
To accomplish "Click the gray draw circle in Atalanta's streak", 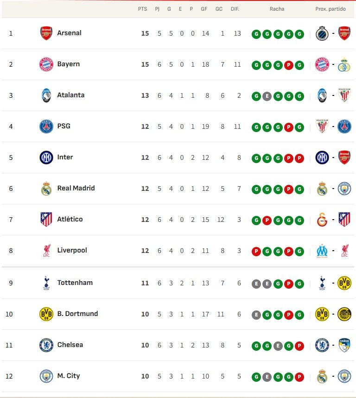I will point(267,96).
